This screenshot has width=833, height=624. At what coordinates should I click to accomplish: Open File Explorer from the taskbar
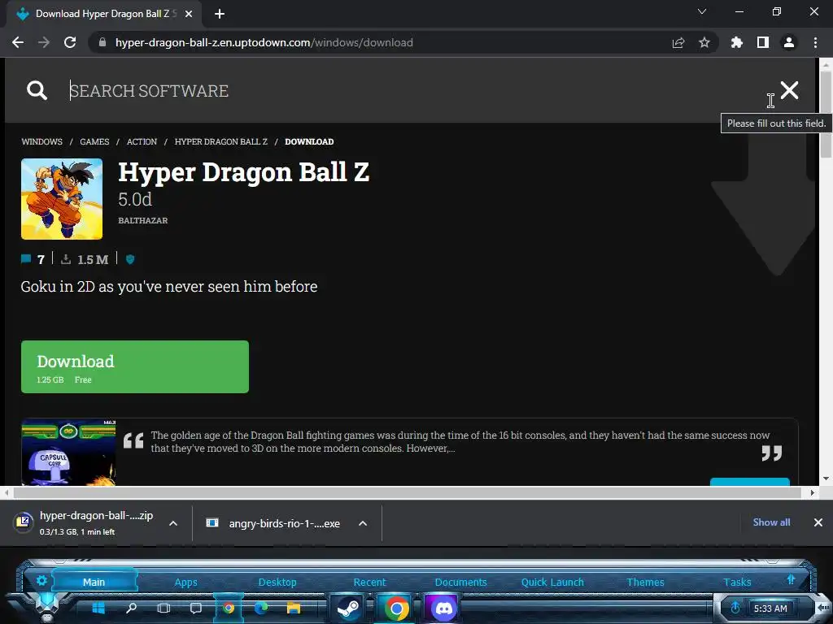[293, 608]
